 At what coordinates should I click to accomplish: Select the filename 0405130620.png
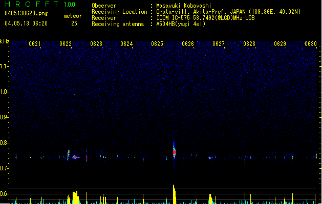pyautogui.click(x=26, y=13)
